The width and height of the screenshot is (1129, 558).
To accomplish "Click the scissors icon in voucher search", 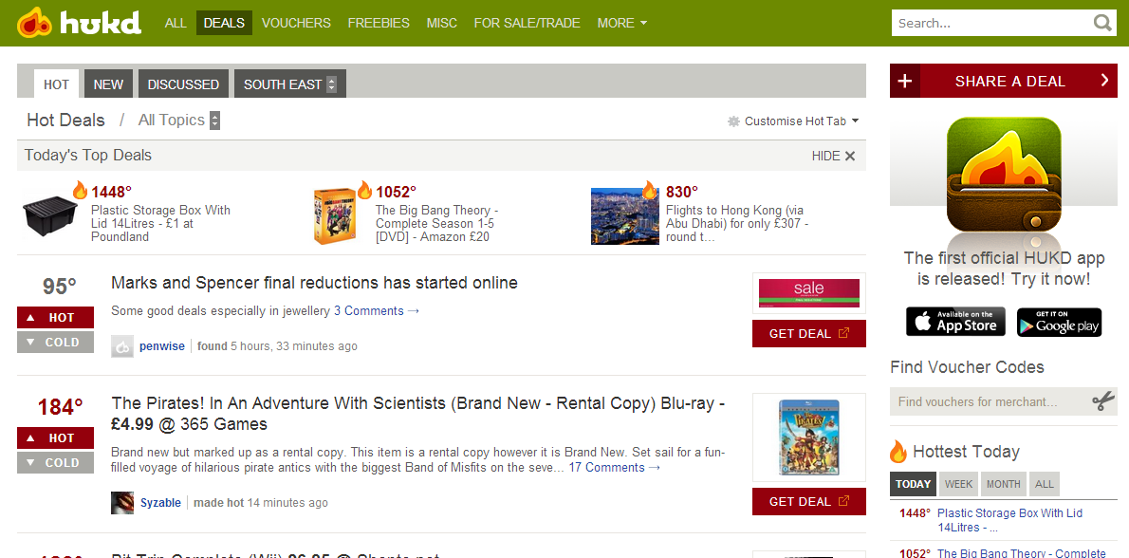I will pos(1102,401).
